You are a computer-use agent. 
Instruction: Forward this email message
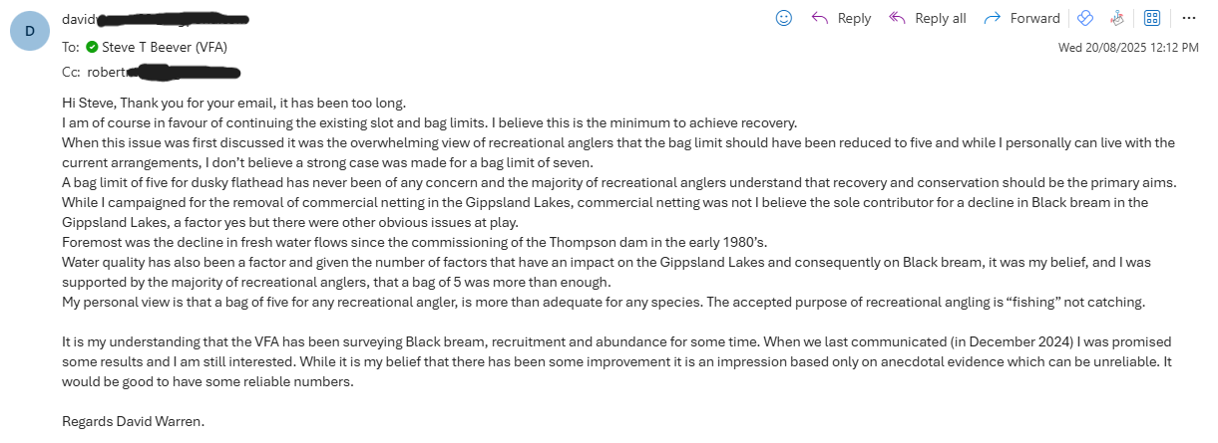click(x=1022, y=18)
